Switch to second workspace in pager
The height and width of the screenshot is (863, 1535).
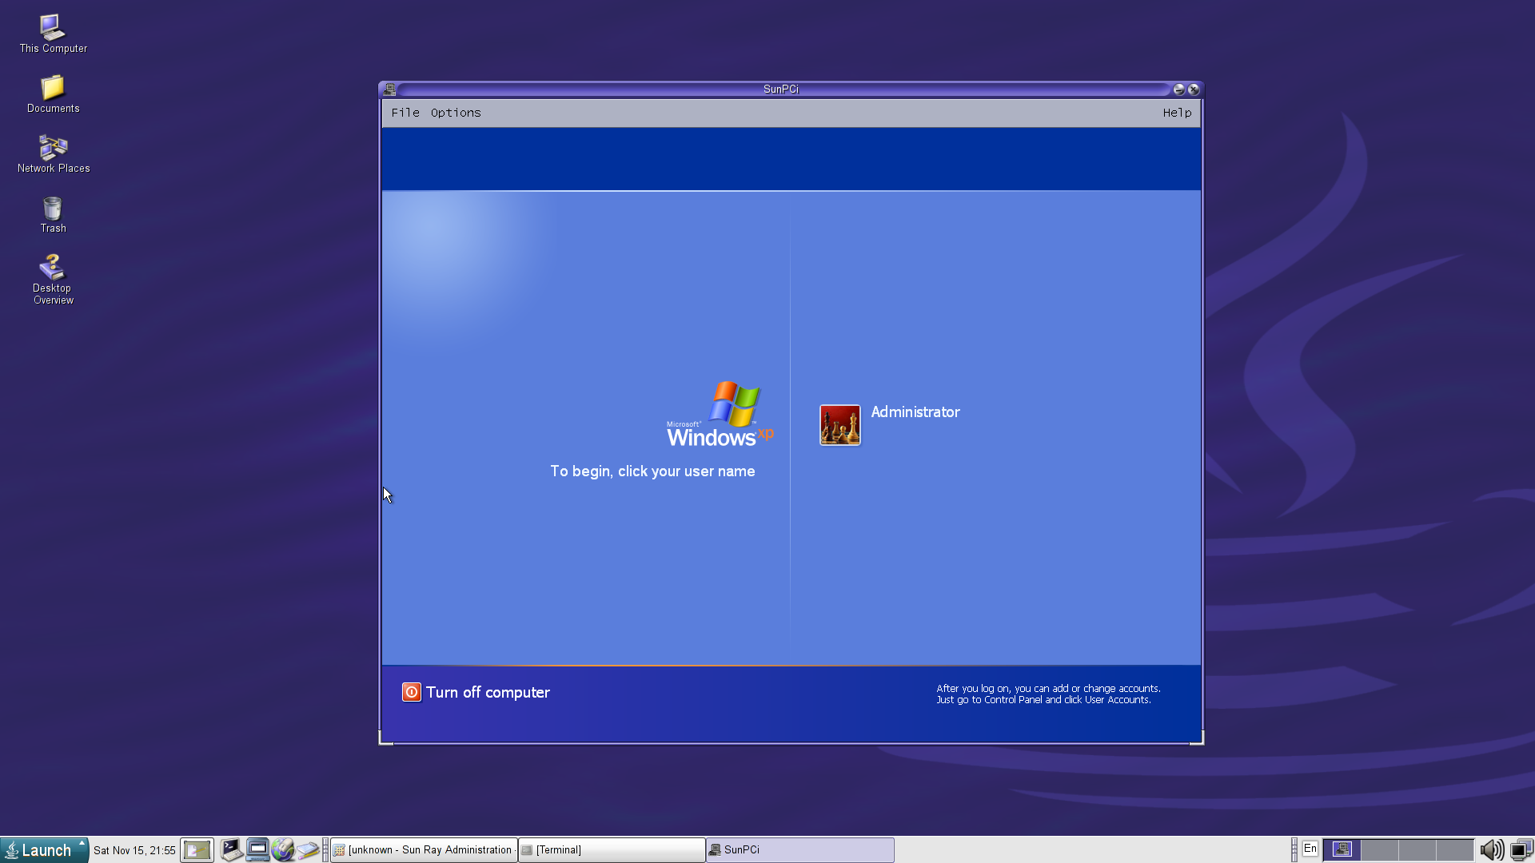tap(1380, 849)
